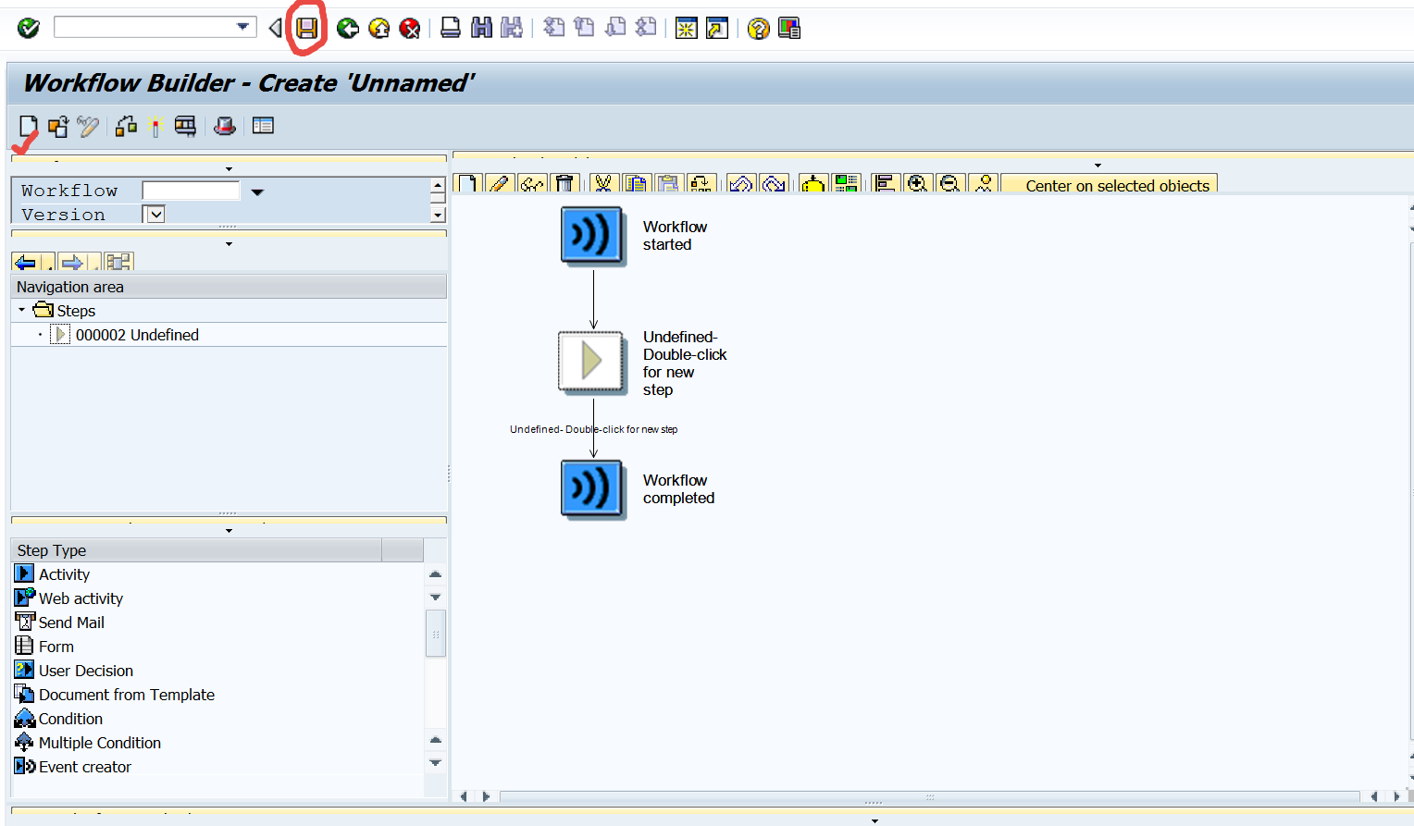Click collapse arrow above Workflow info panel
This screenshot has width=1414, height=826.
[229, 169]
